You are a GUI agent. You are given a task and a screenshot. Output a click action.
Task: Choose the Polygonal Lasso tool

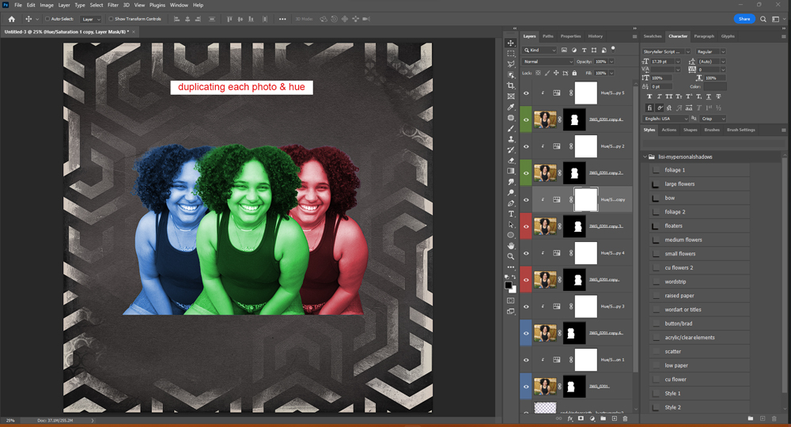click(510, 64)
